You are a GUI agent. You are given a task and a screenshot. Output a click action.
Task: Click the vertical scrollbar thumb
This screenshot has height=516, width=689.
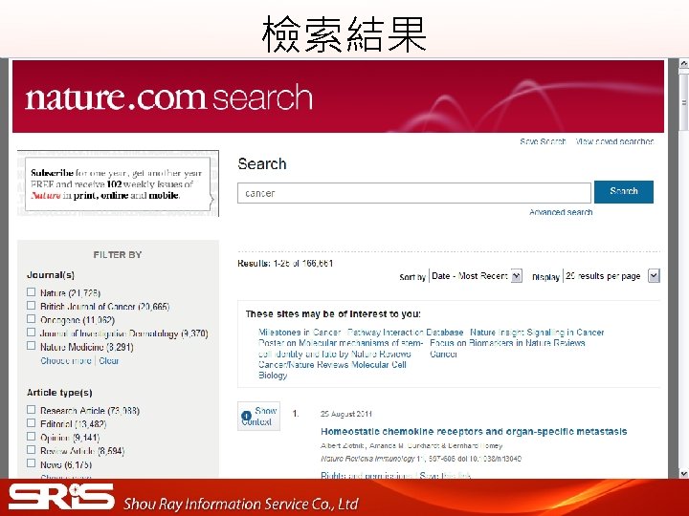(x=683, y=102)
